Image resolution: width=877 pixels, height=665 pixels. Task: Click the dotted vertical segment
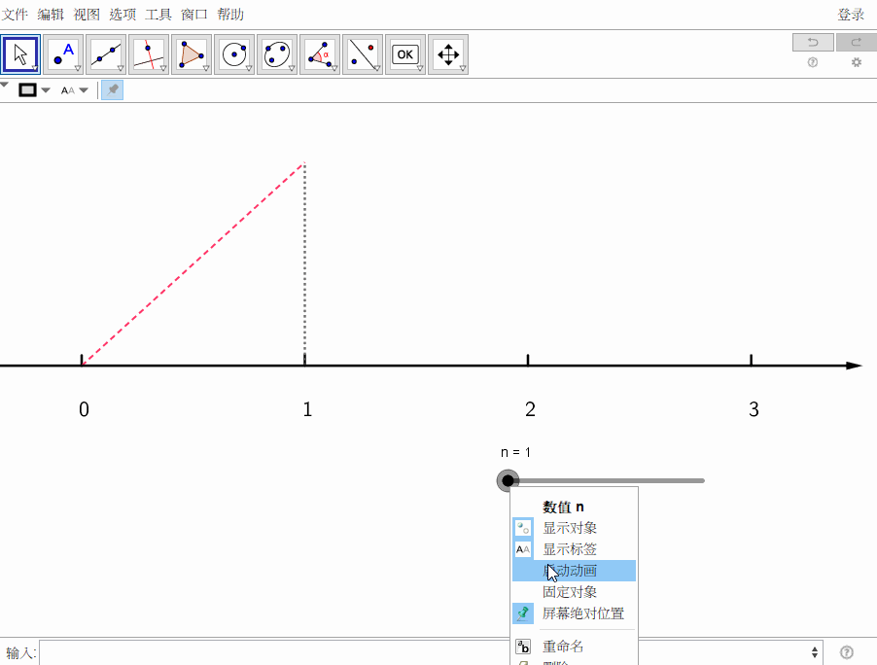click(x=305, y=262)
